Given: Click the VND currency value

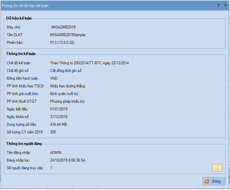Looking at the screenshot, I should pos(54,78).
